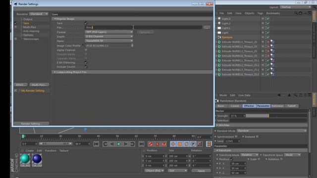The width and height of the screenshot is (317, 178).
Task: Select the teal Col_Ins material sphere
Action: pyautogui.click(x=25, y=159)
